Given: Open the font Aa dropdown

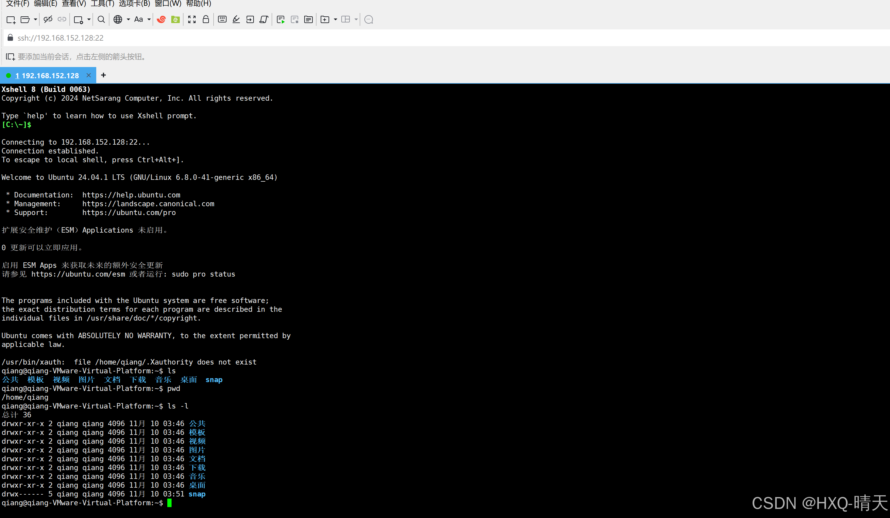Looking at the screenshot, I should 149,19.
